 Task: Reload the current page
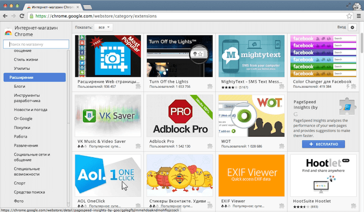click(x=22, y=16)
